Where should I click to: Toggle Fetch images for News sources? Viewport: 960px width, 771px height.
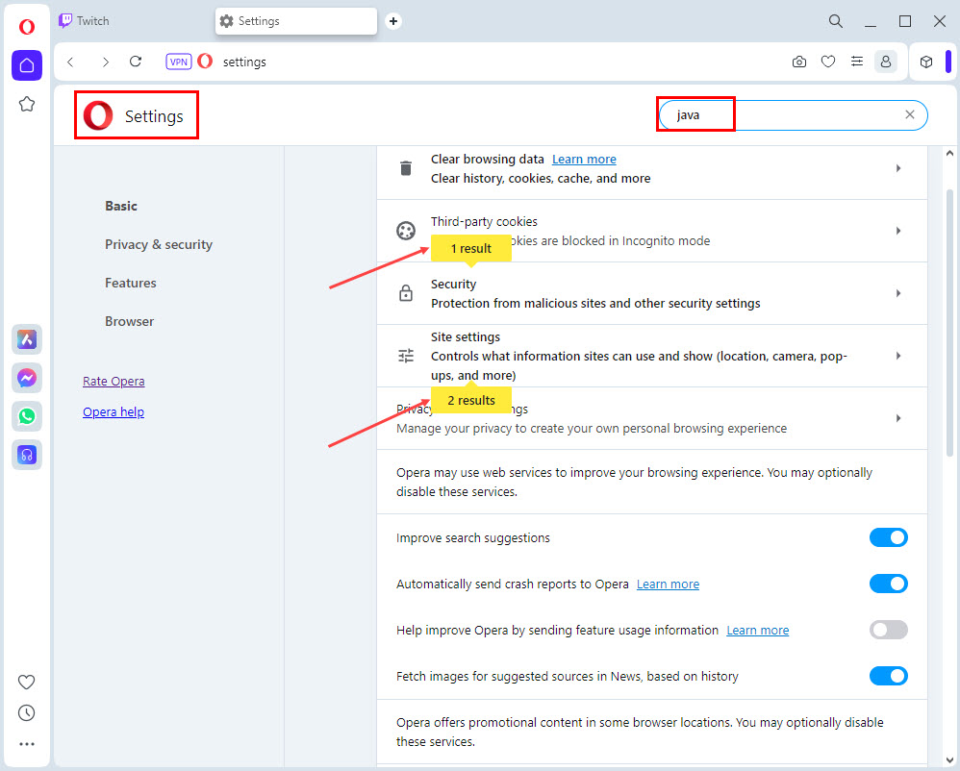889,676
